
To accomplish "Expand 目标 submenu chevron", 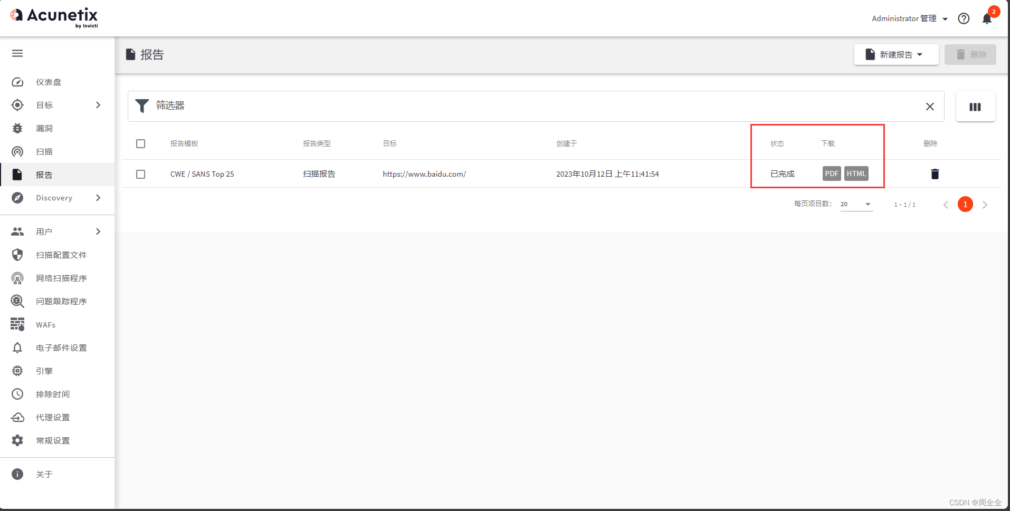I will pyautogui.click(x=98, y=105).
